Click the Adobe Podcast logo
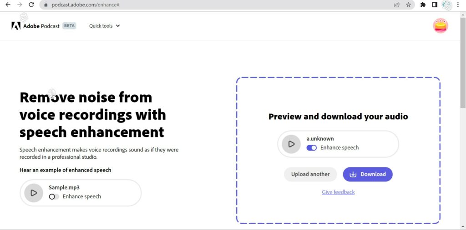 click(35, 26)
